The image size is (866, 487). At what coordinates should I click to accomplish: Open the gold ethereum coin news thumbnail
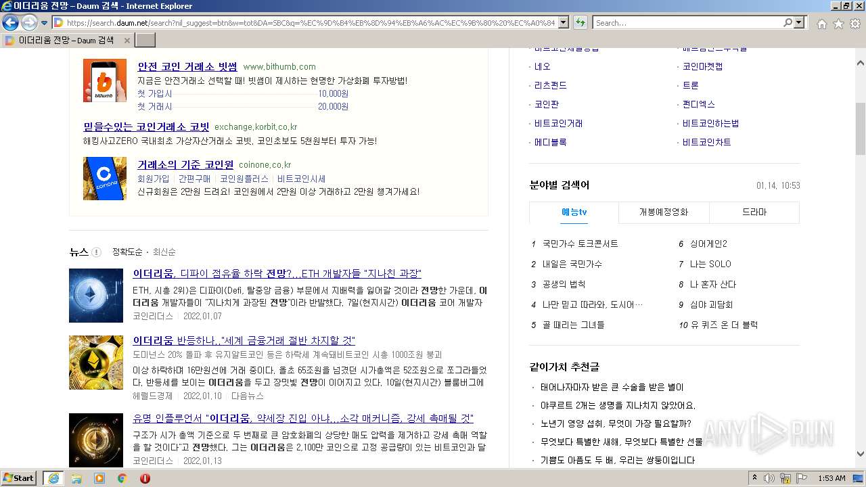pyautogui.click(x=96, y=363)
